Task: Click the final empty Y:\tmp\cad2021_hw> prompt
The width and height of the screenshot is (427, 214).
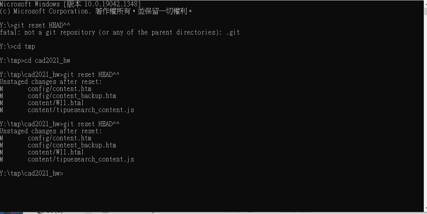Action: [x=32, y=173]
